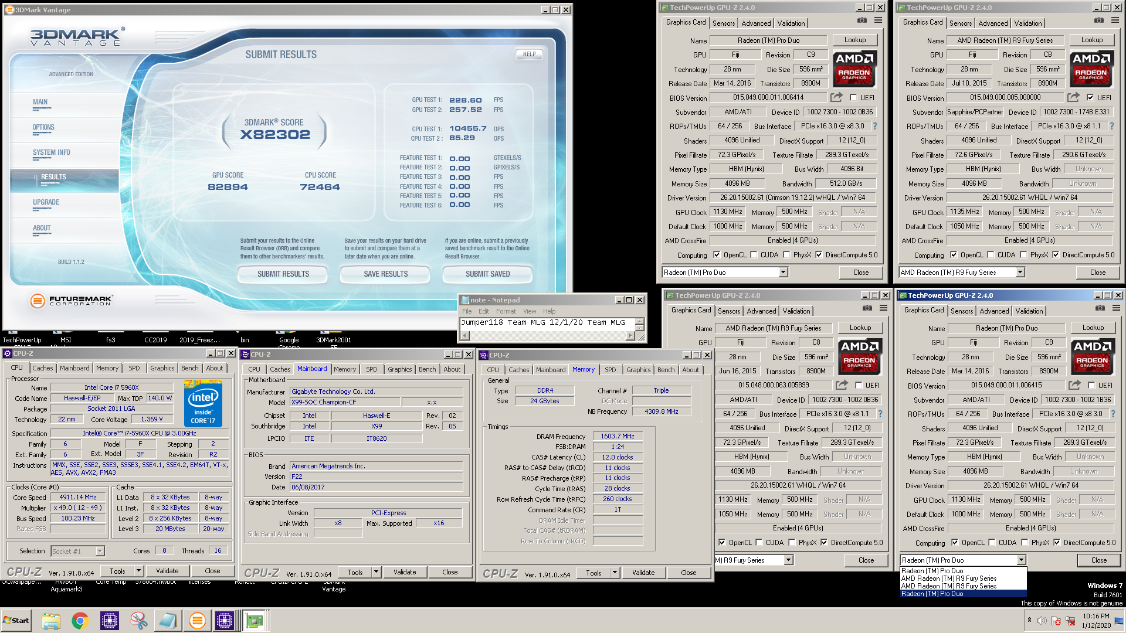Screen dimensions: 1126x633
Task: Click into Notepad text area with Jumper118 text
Action: click(x=547, y=324)
